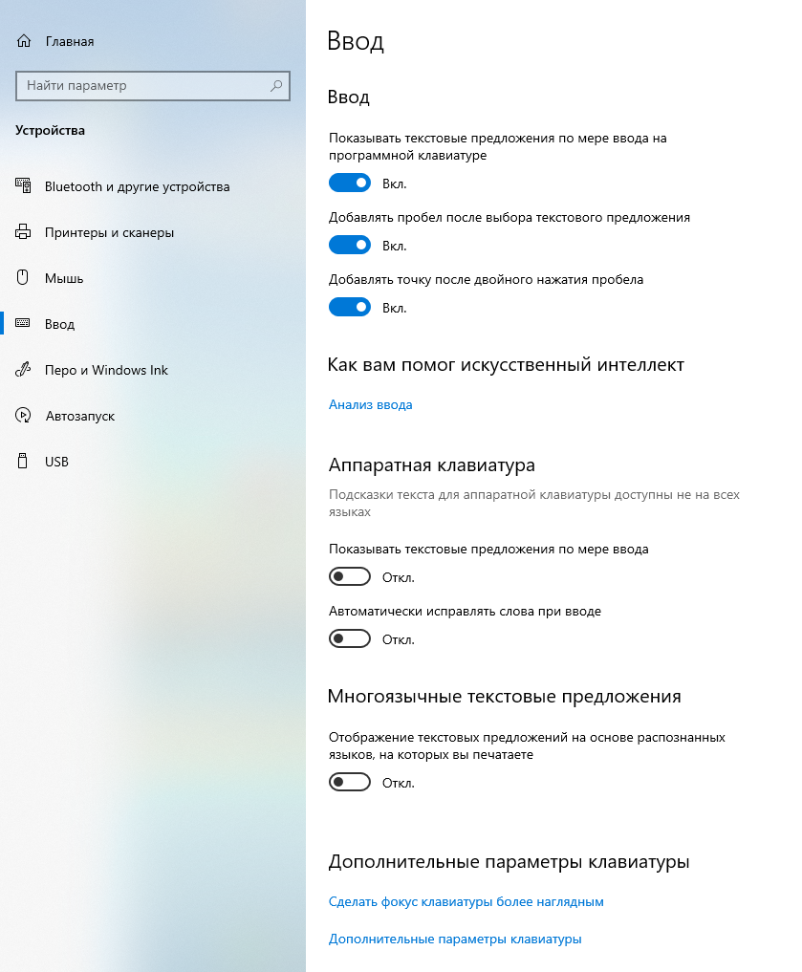Disable text suggestions on software keyboard toggle
802x972 pixels.
[x=350, y=183]
